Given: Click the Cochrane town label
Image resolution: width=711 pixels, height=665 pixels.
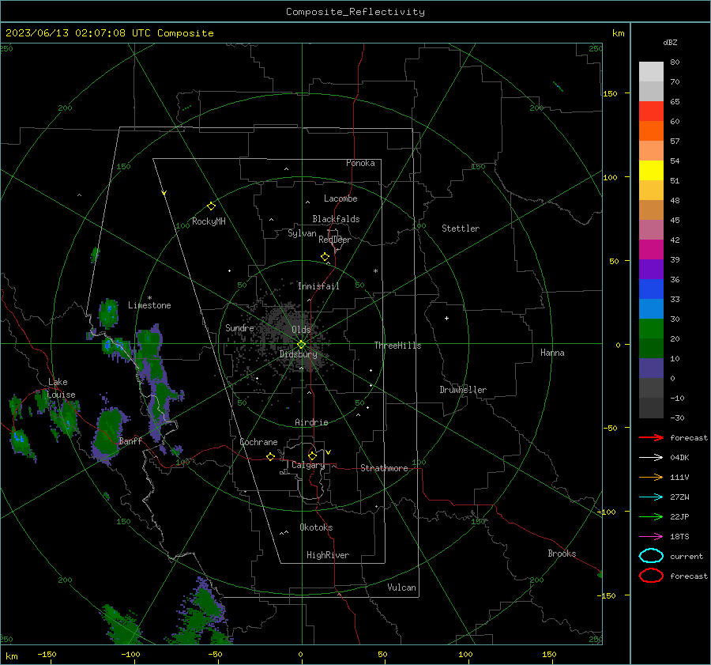Looking at the screenshot, I should point(258,442).
